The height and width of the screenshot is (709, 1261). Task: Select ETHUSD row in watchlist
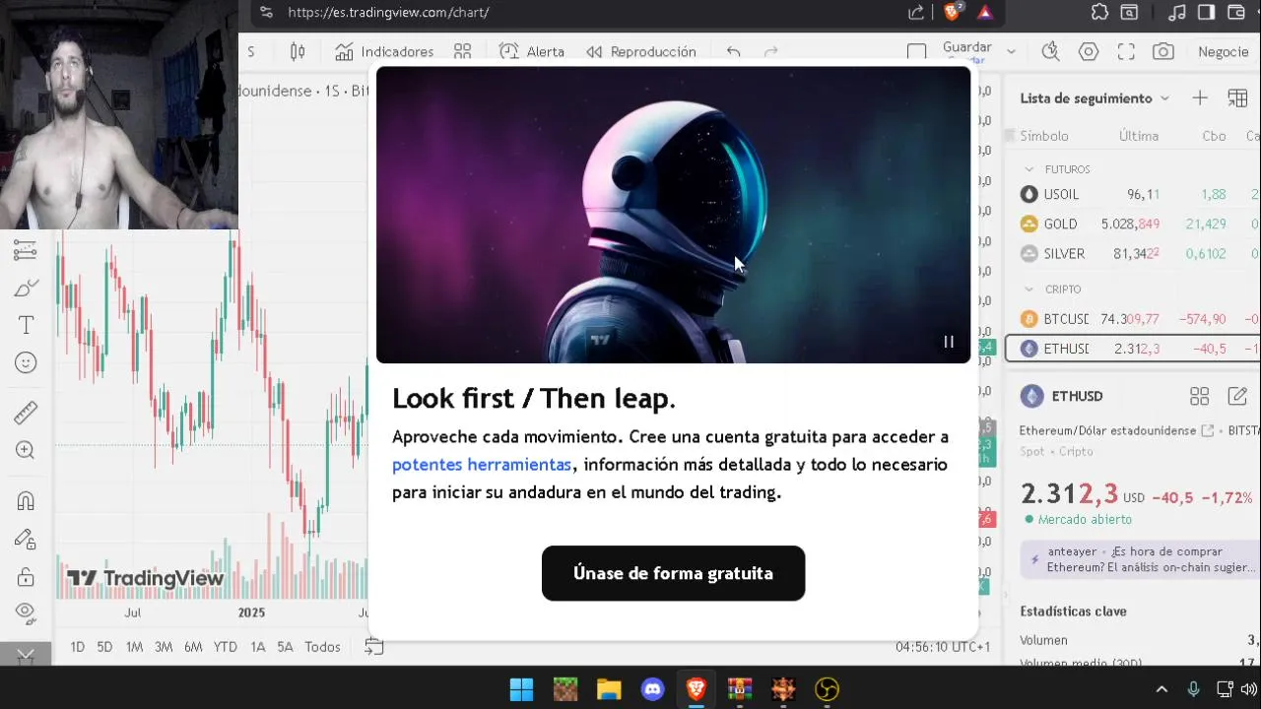pos(1133,349)
